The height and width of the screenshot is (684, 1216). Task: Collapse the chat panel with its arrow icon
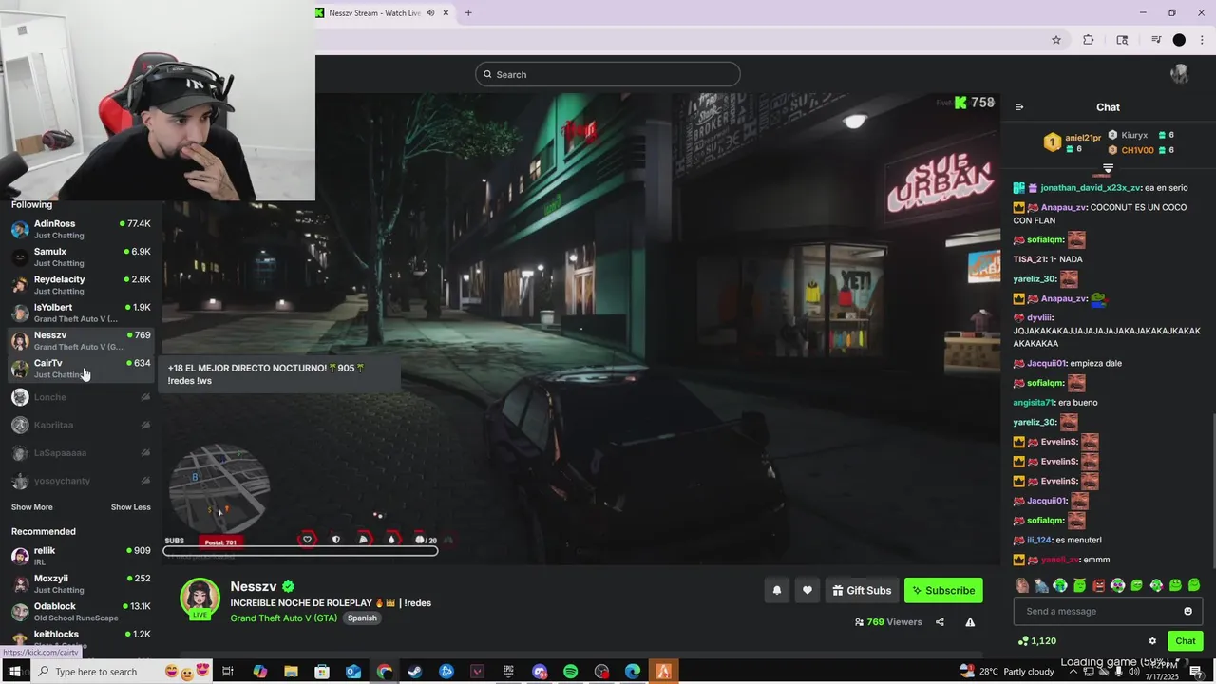click(x=1019, y=107)
